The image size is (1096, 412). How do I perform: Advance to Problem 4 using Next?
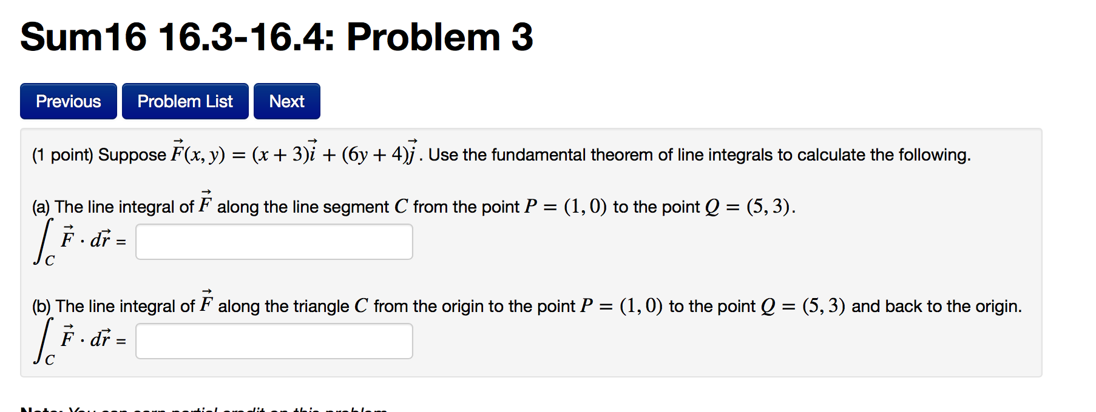(x=286, y=101)
